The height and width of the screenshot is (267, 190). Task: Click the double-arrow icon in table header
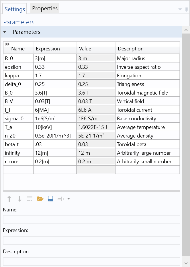[x=7, y=44]
